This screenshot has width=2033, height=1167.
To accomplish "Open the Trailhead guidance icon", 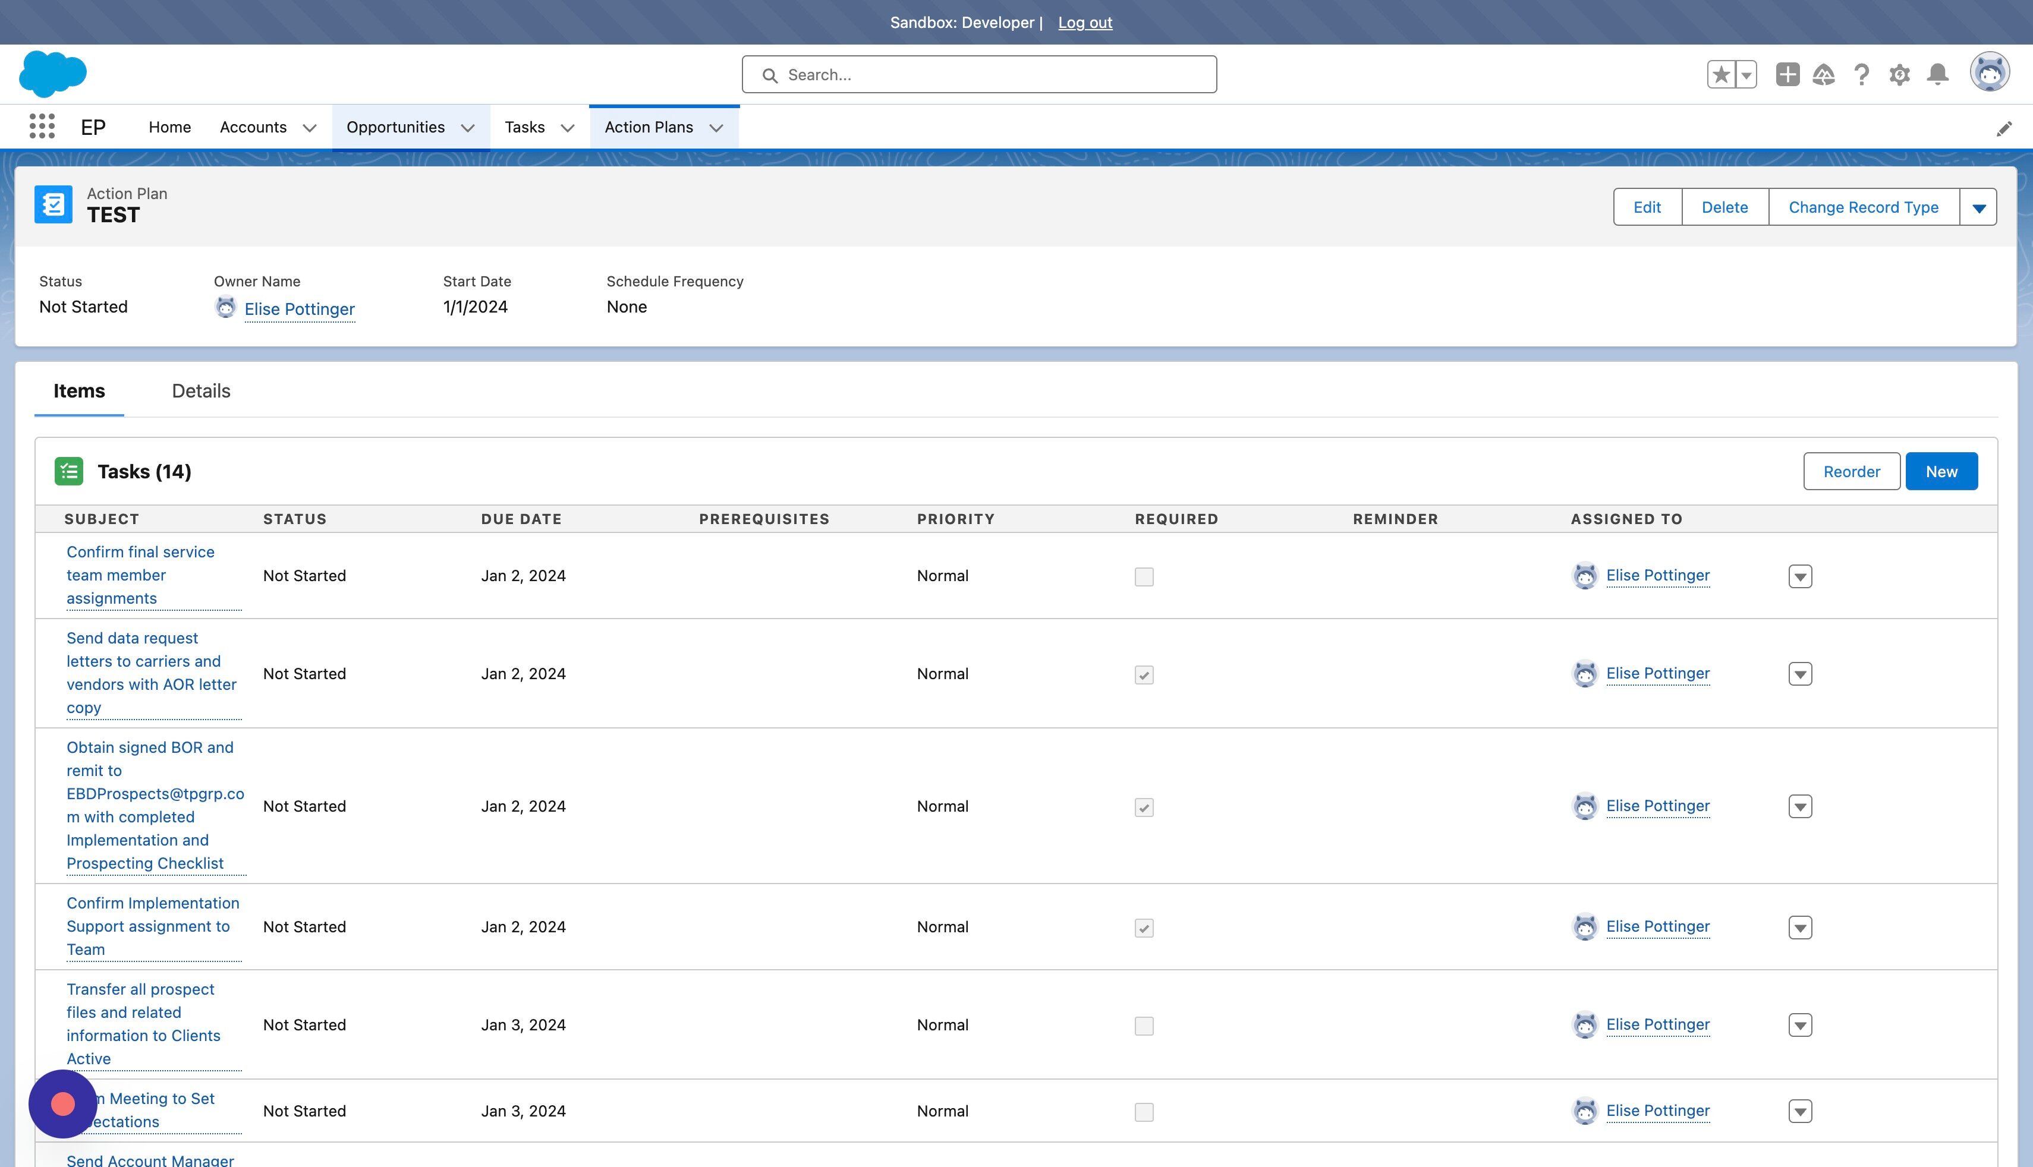I will 1824,74.
